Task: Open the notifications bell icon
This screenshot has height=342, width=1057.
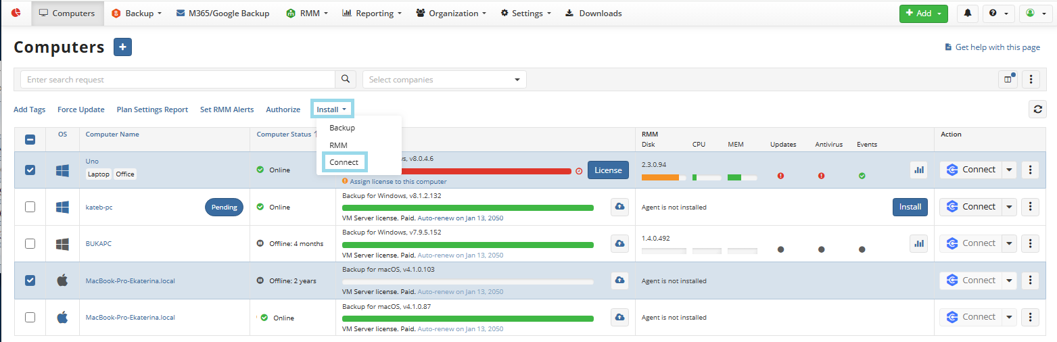Action: click(968, 14)
